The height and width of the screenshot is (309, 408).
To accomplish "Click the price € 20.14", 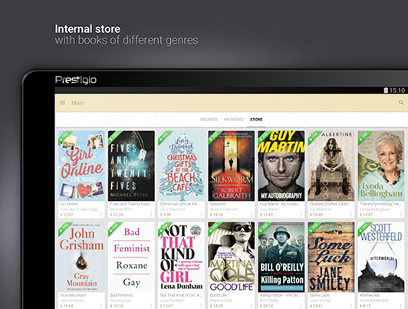I will pos(267,306).
